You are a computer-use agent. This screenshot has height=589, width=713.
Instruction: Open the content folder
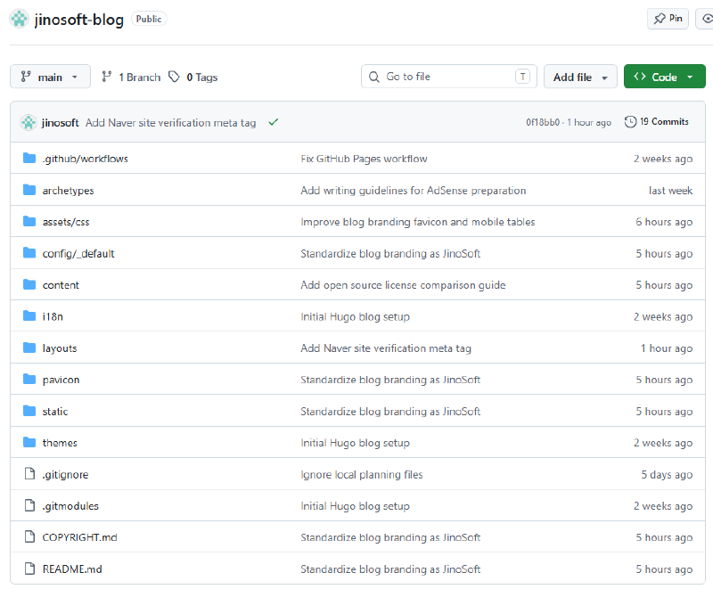61,285
